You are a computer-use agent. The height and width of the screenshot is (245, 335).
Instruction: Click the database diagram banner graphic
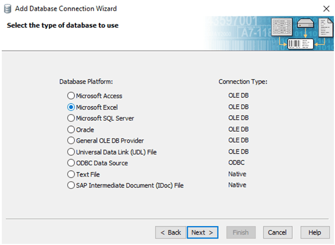[x=269, y=34]
